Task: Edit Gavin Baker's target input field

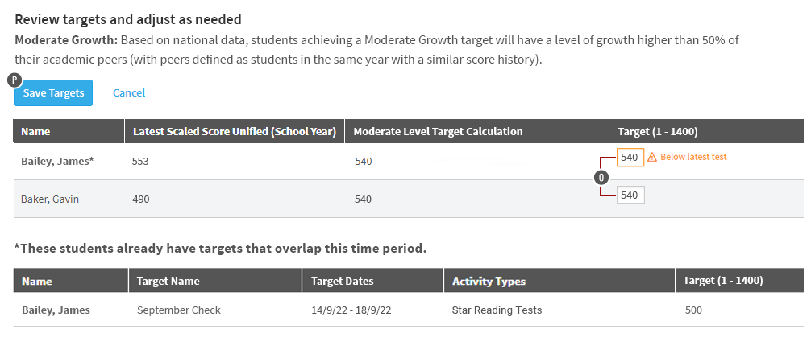Action: 630,195
